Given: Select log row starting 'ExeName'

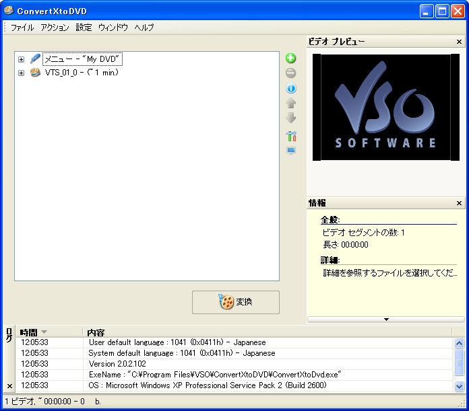Looking at the screenshot, I should [x=233, y=375].
